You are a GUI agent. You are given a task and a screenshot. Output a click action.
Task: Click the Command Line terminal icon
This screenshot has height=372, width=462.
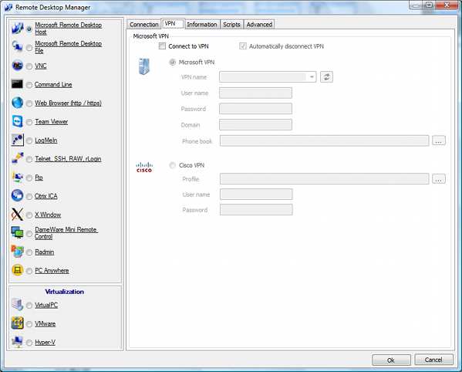(17, 84)
